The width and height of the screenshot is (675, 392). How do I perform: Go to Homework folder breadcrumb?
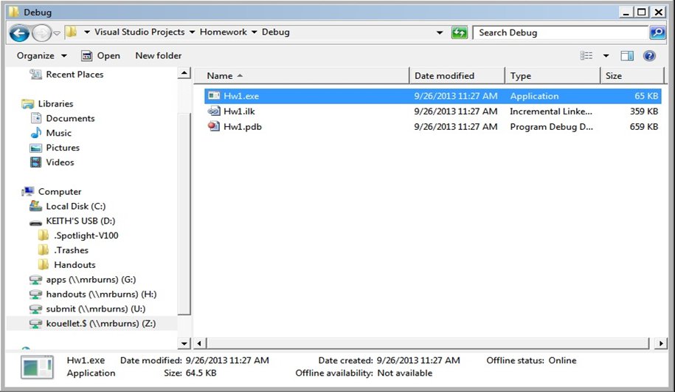point(223,32)
